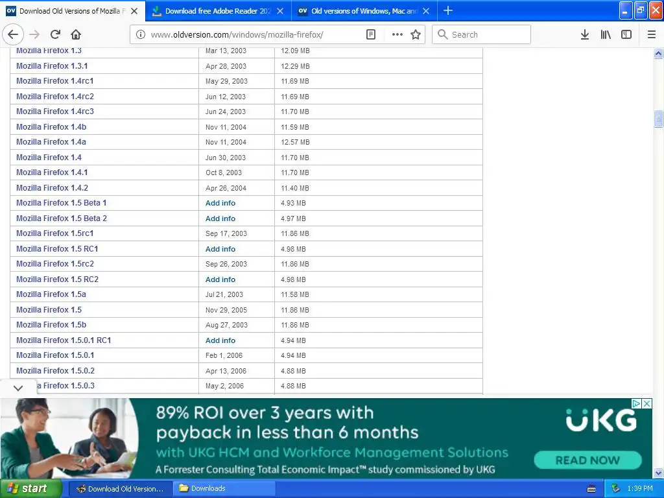Image resolution: width=664 pixels, height=498 pixels.
Task: Click the system tray safely remove icon
Action: pyautogui.click(x=616, y=489)
